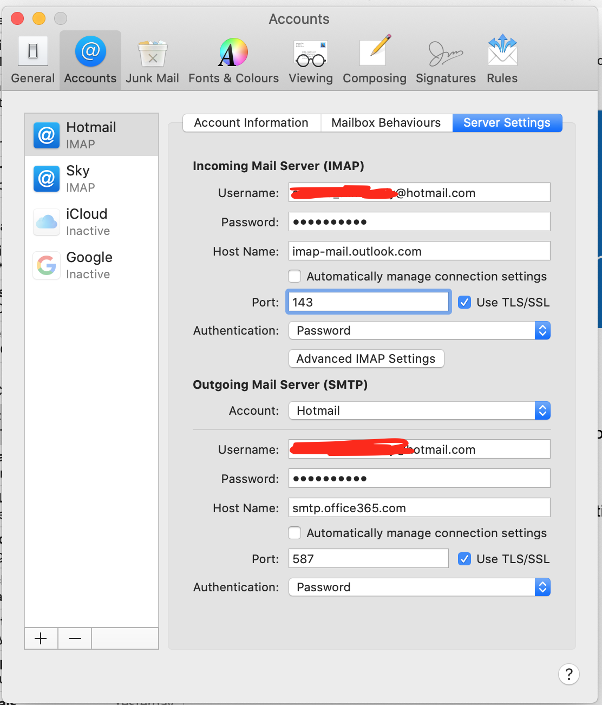
Task: Open Junk Mail preferences
Action: click(153, 60)
